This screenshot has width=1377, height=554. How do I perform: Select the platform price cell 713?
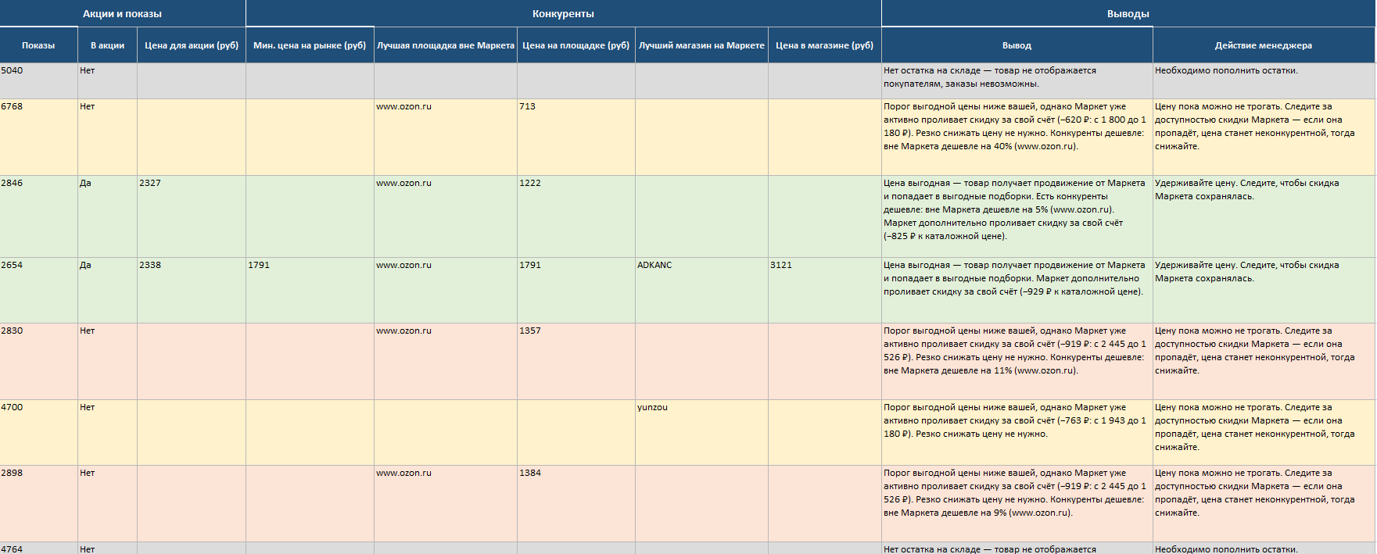[576, 137]
